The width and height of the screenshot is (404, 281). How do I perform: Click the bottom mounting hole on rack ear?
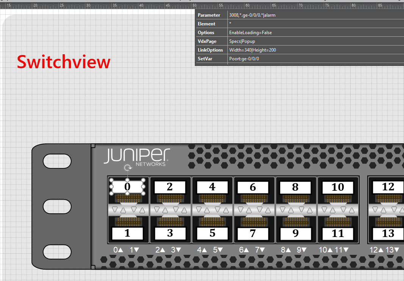pos(57,251)
